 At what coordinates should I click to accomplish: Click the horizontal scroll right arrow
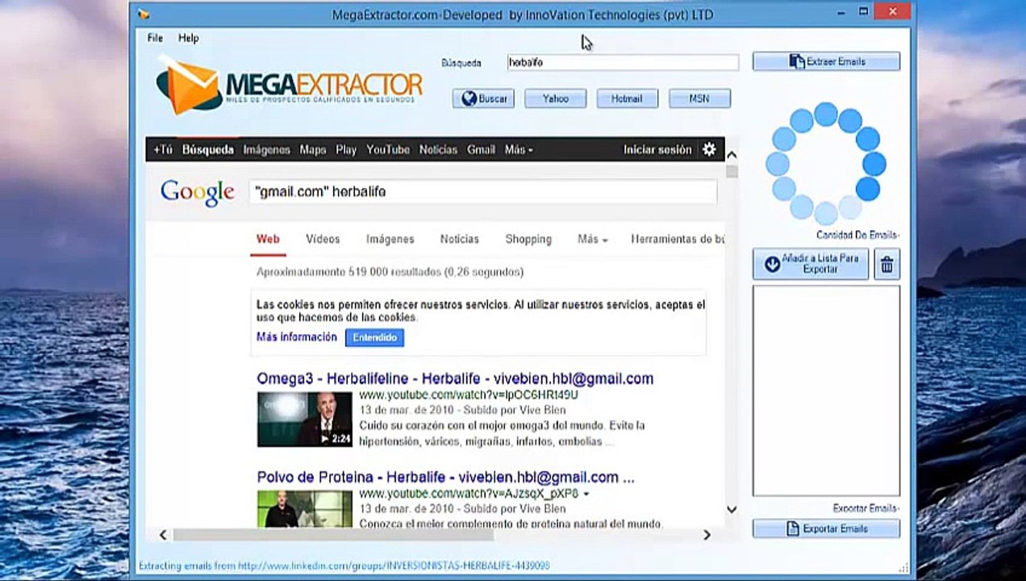coord(707,534)
